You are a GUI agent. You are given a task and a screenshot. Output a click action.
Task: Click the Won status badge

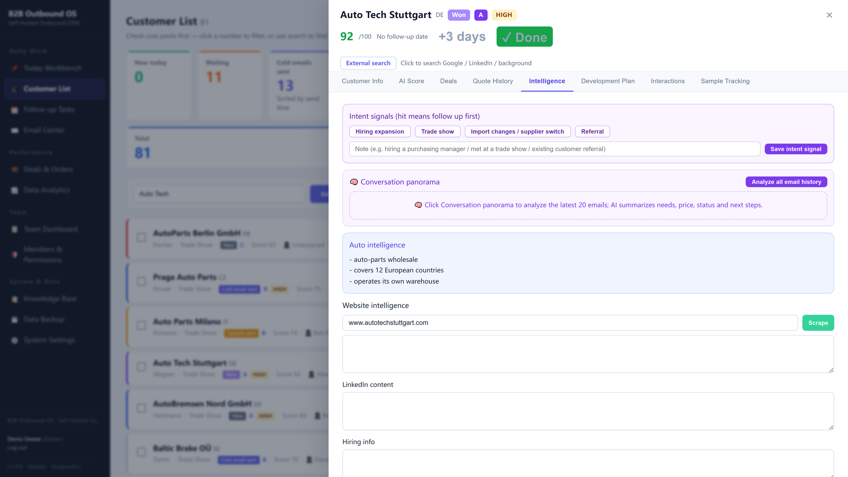[x=459, y=15]
